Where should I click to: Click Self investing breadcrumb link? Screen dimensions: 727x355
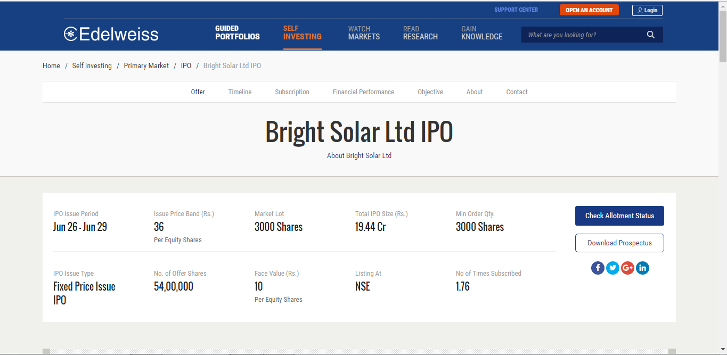coord(92,66)
